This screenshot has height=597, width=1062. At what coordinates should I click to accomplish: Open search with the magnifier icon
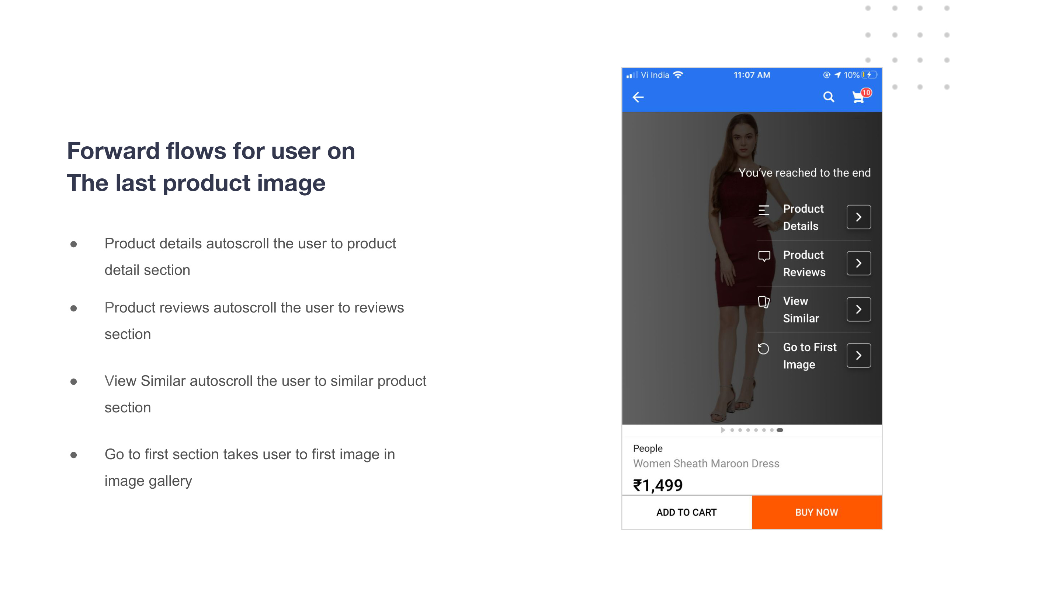pos(829,97)
